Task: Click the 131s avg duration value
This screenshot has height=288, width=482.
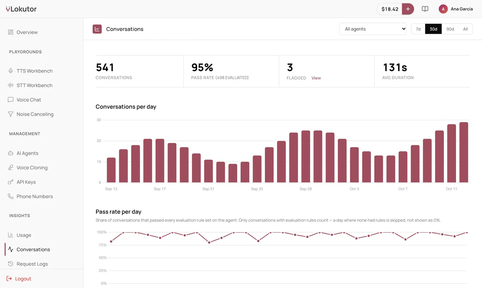Action: pyautogui.click(x=395, y=67)
